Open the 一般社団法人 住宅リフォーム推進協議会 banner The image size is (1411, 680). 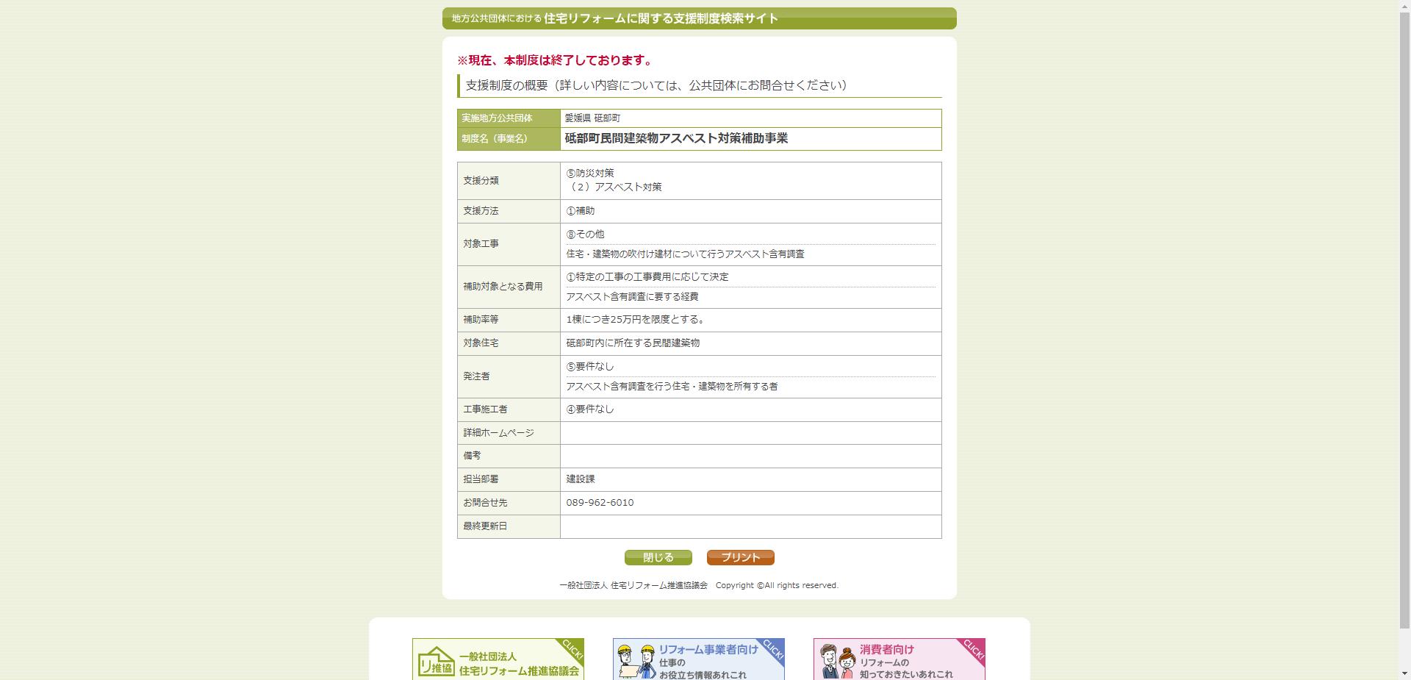coord(498,659)
